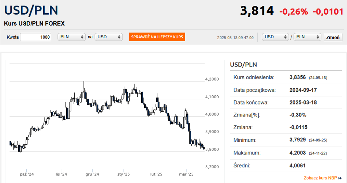Select the mar '25 label on chart axis
Image resolution: width=347 pixels, height=183 pixels.
(186, 174)
